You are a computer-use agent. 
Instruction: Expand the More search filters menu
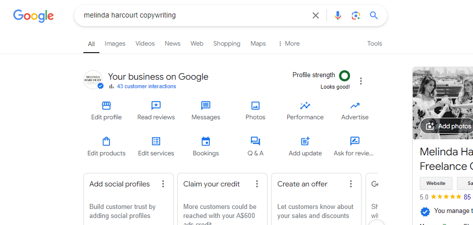pyautogui.click(x=289, y=44)
